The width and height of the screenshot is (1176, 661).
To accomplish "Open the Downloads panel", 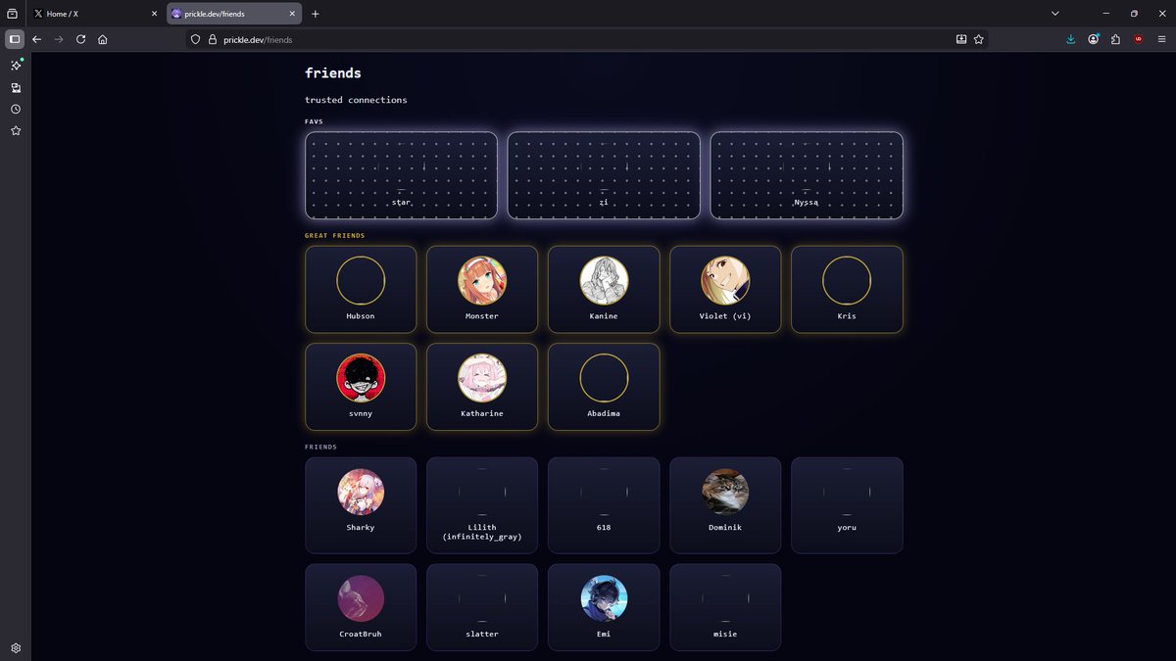I will click(x=1070, y=39).
